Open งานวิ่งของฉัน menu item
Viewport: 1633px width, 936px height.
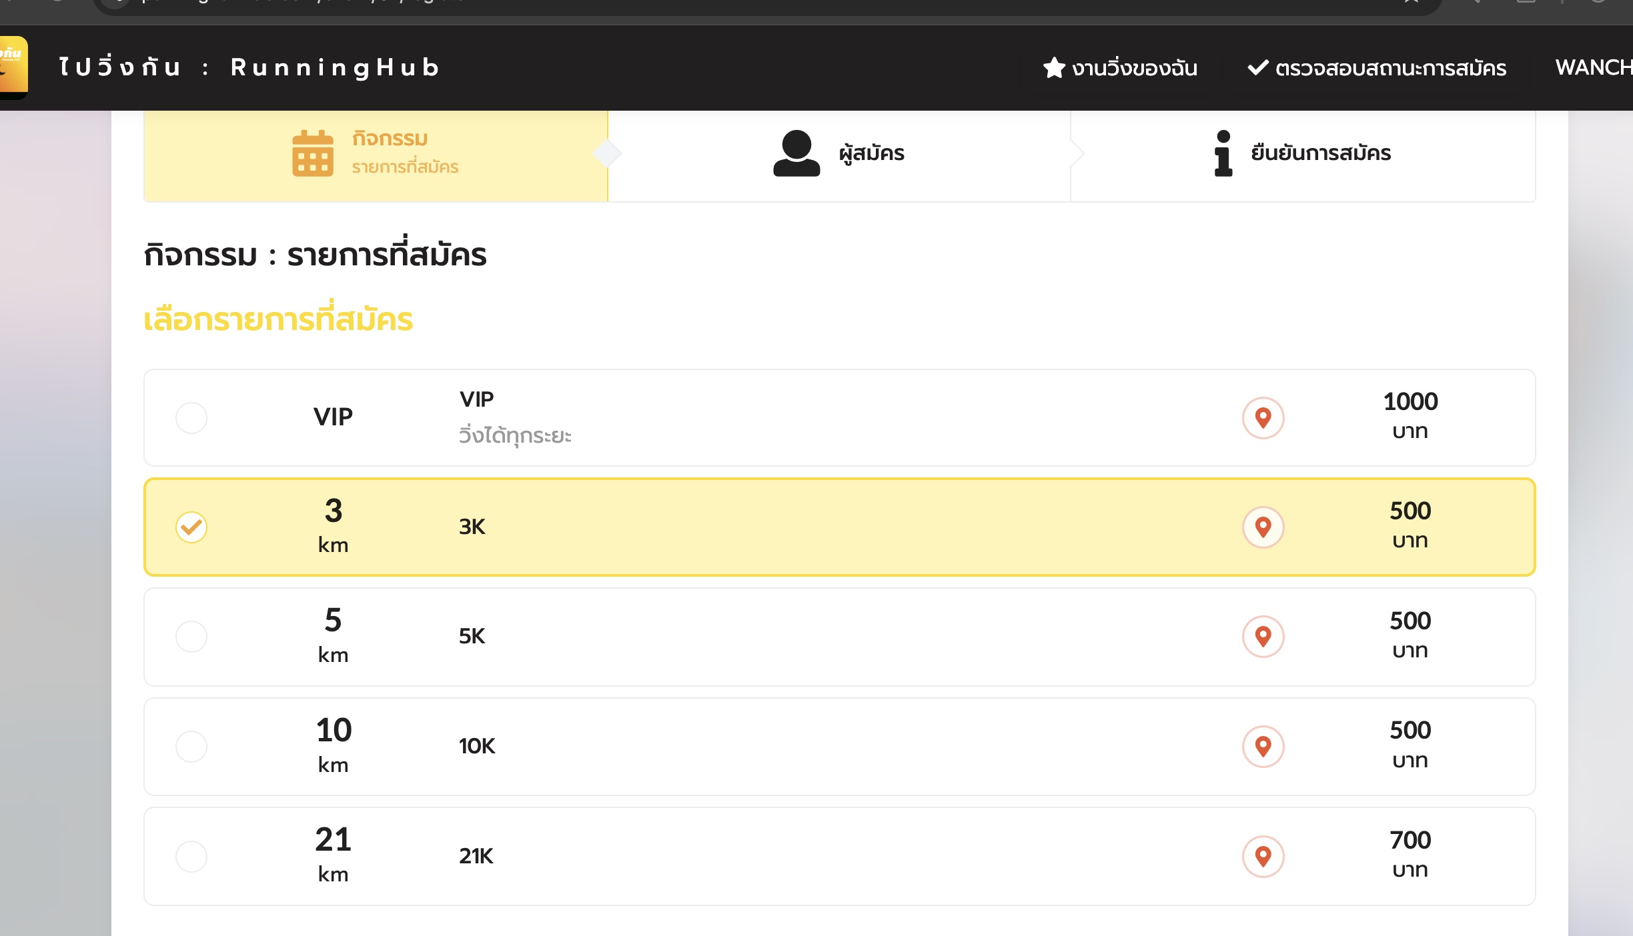point(1121,68)
